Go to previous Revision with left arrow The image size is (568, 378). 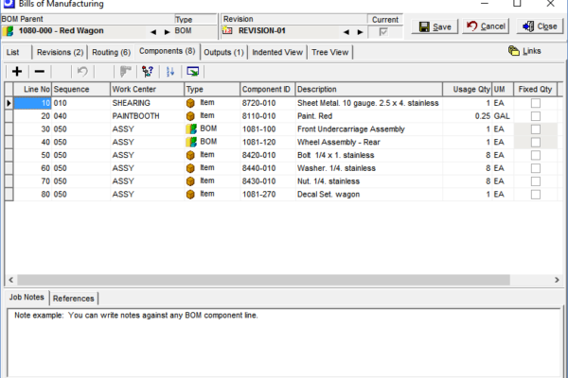346,32
